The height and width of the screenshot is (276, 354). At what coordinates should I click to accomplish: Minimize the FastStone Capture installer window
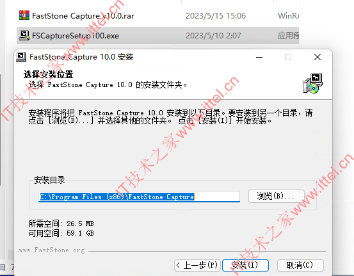click(259, 57)
